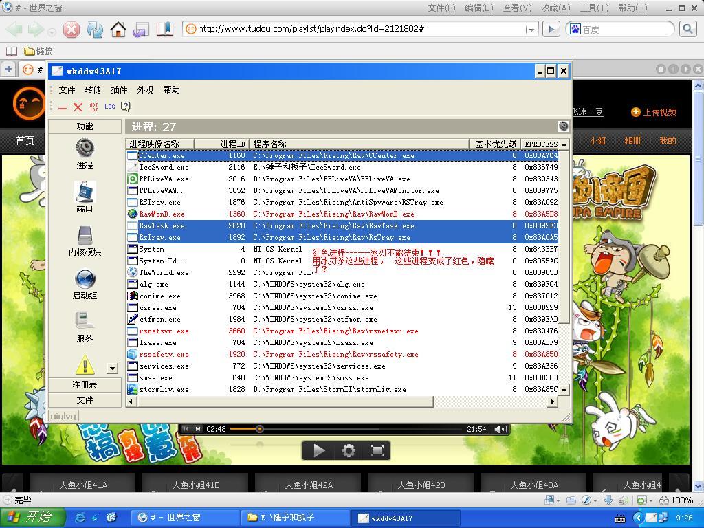The width and height of the screenshot is (704, 528).
Task: Open the Kernel Module (内核模块) sidebar icon
Action: tap(85, 235)
